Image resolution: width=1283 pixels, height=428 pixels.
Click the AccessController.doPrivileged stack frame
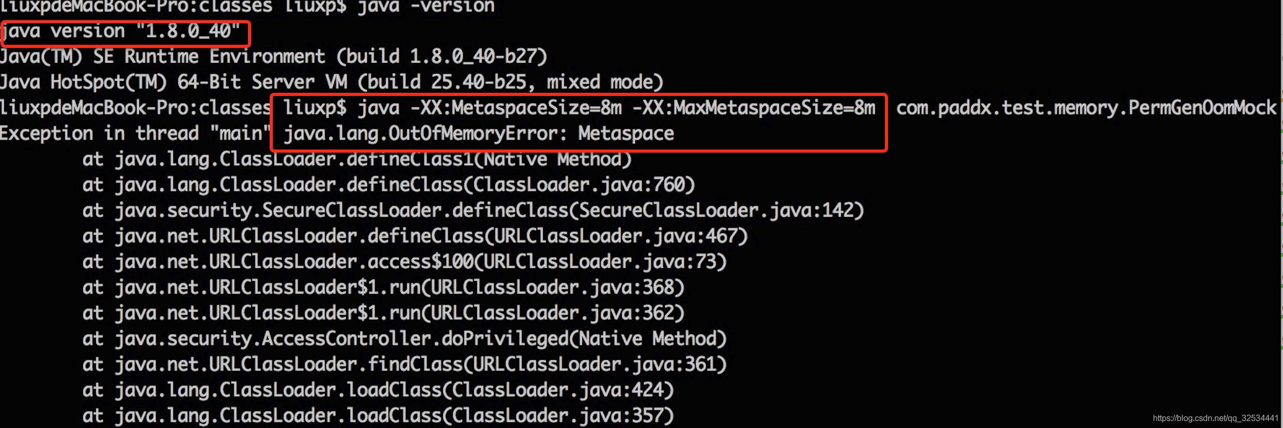click(x=404, y=339)
